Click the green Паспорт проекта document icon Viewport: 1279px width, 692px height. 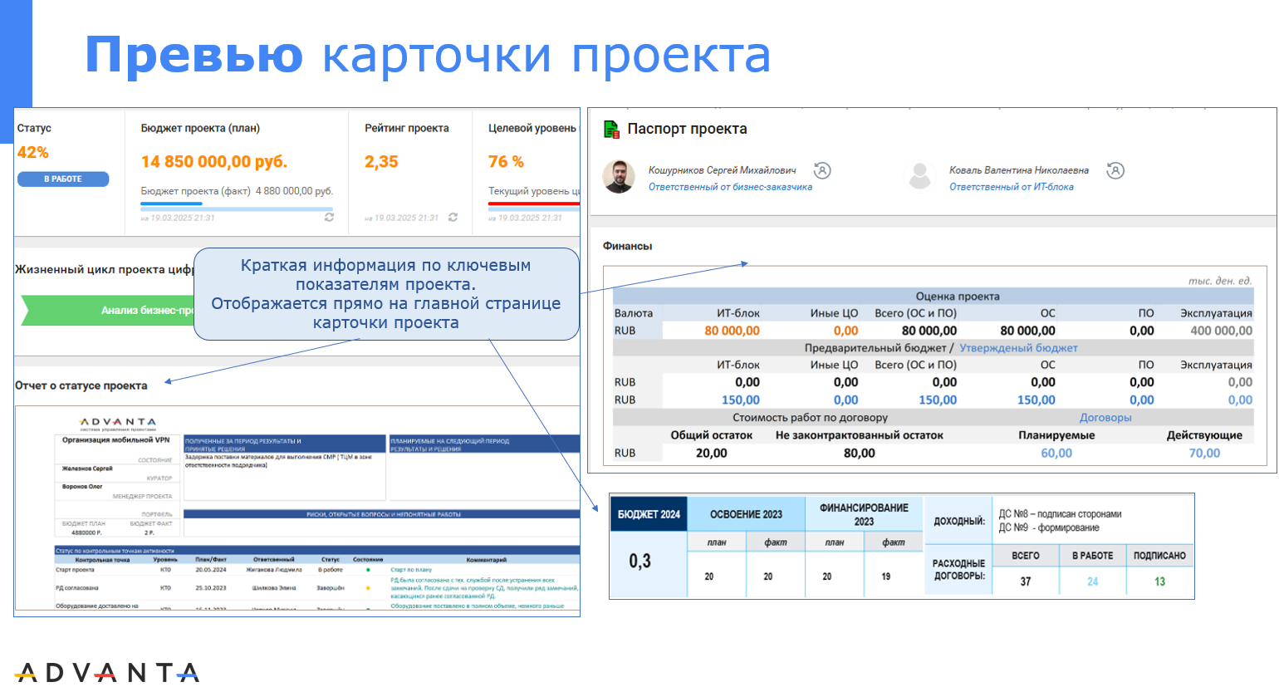click(x=611, y=129)
